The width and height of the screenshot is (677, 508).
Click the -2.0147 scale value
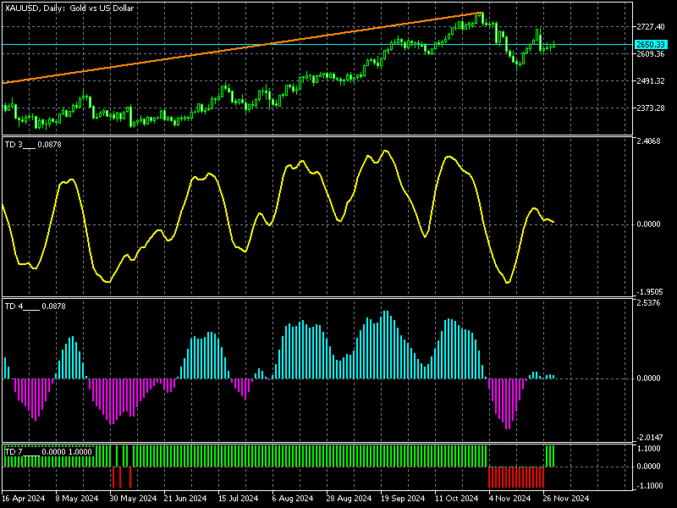pos(648,438)
